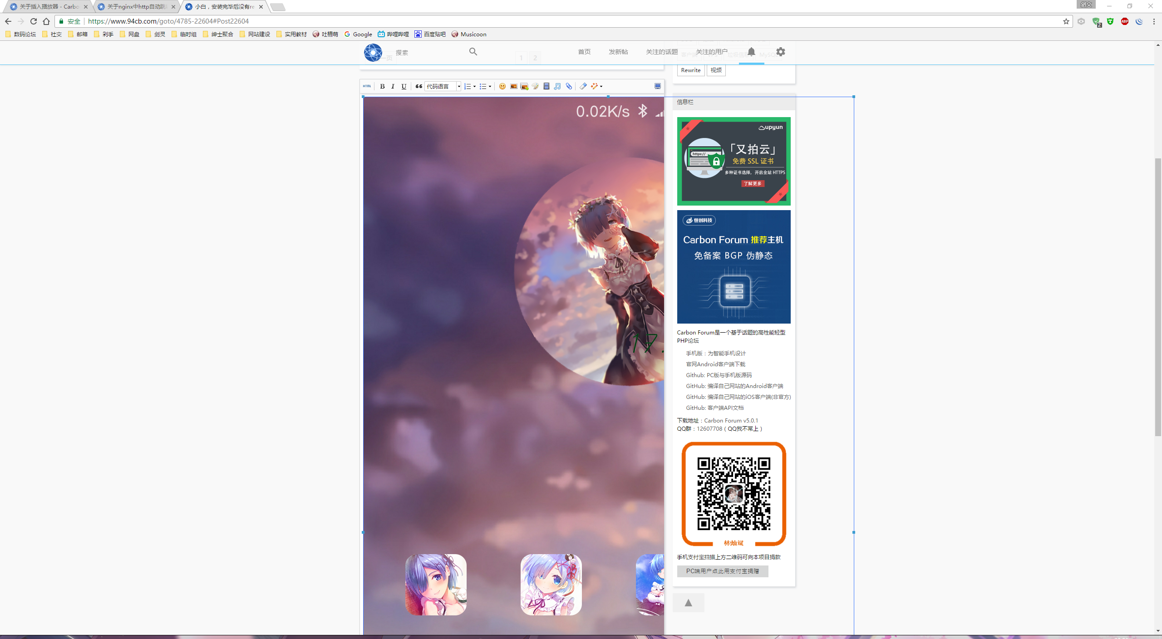Open 网站建设 bookmark folder
The width and height of the screenshot is (1162, 639).
pyautogui.click(x=255, y=34)
